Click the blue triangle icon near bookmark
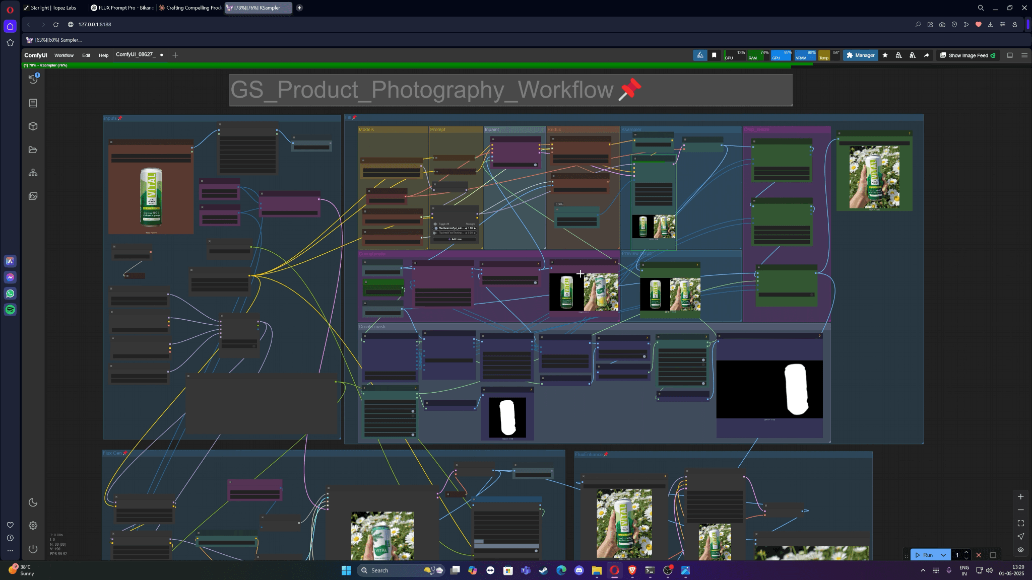Image resolution: width=1032 pixels, height=580 pixels. [x=700, y=55]
